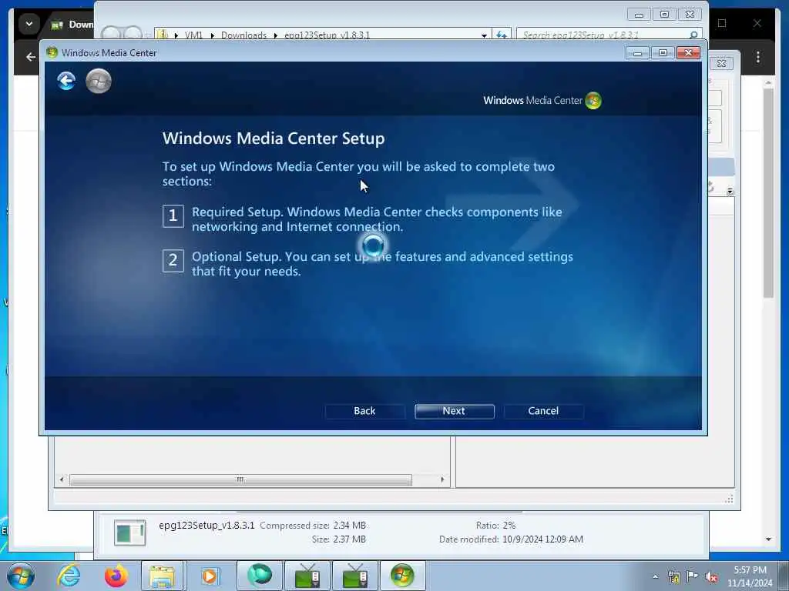The height and width of the screenshot is (591, 789).
Task: Click scroll down arrow of browser scrollbar
Action: (768, 539)
